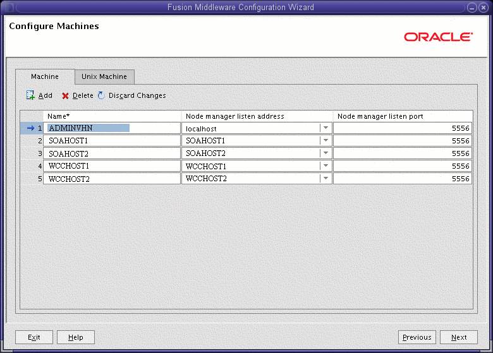Proceed with the Next button
This screenshot has width=493, height=353.
[459, 337]
